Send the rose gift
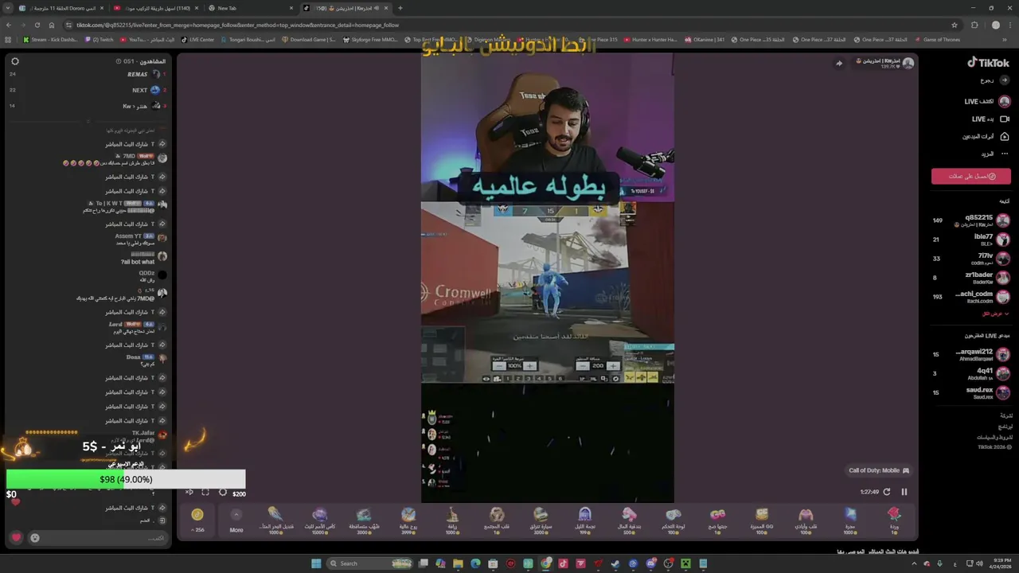The width and height of the screenshot is (1019, 573). pos(894,520)
